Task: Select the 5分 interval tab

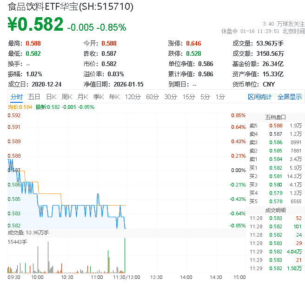Action: click(205, 97)
